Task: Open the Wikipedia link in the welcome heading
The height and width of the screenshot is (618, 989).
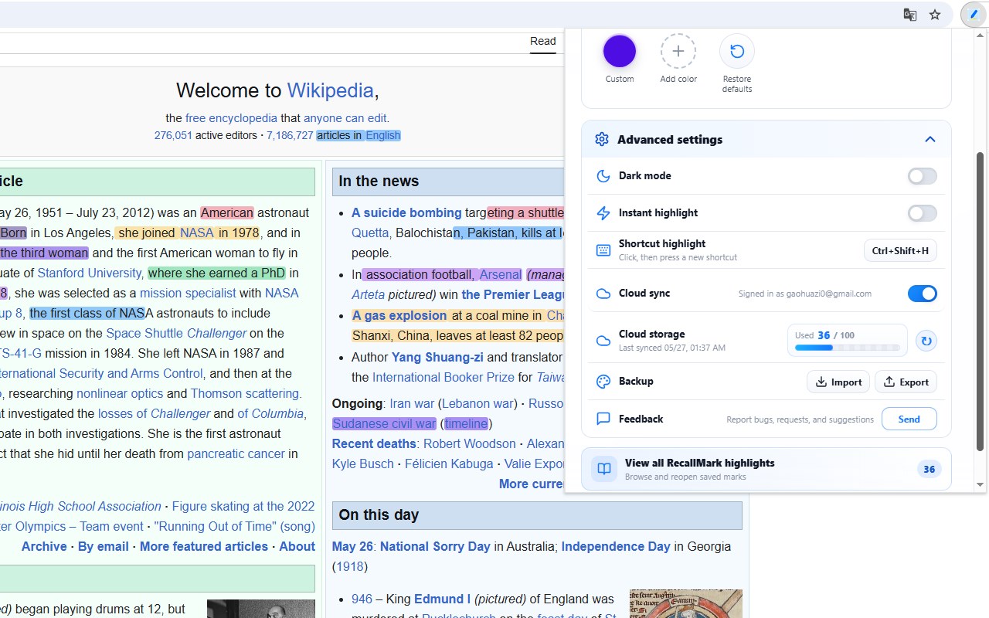Action: 331,90
